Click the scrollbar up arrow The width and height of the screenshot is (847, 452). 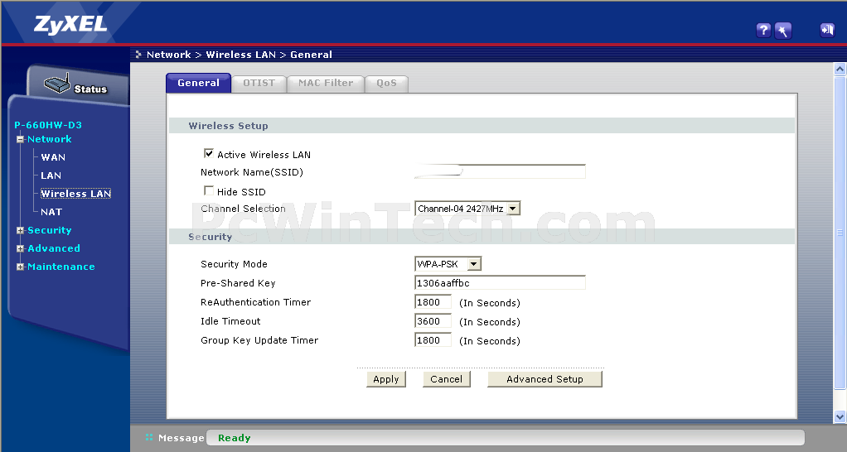[x=840, y=69]
